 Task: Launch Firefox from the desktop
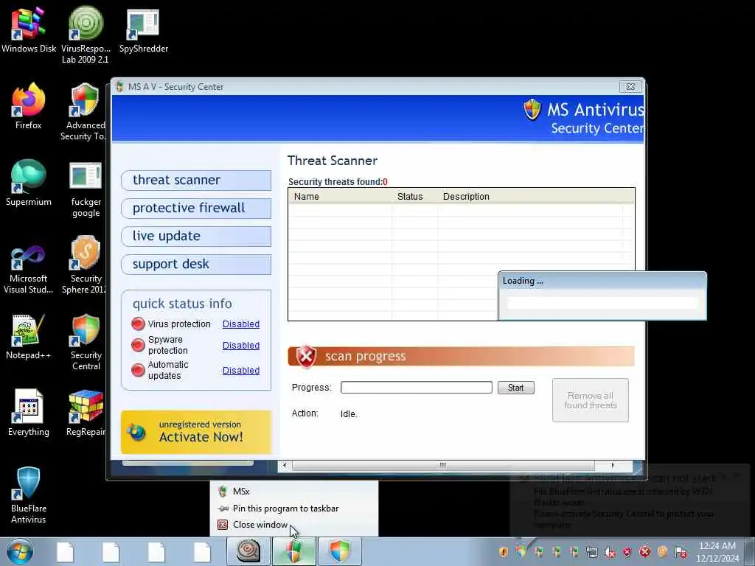click(29, 106)
